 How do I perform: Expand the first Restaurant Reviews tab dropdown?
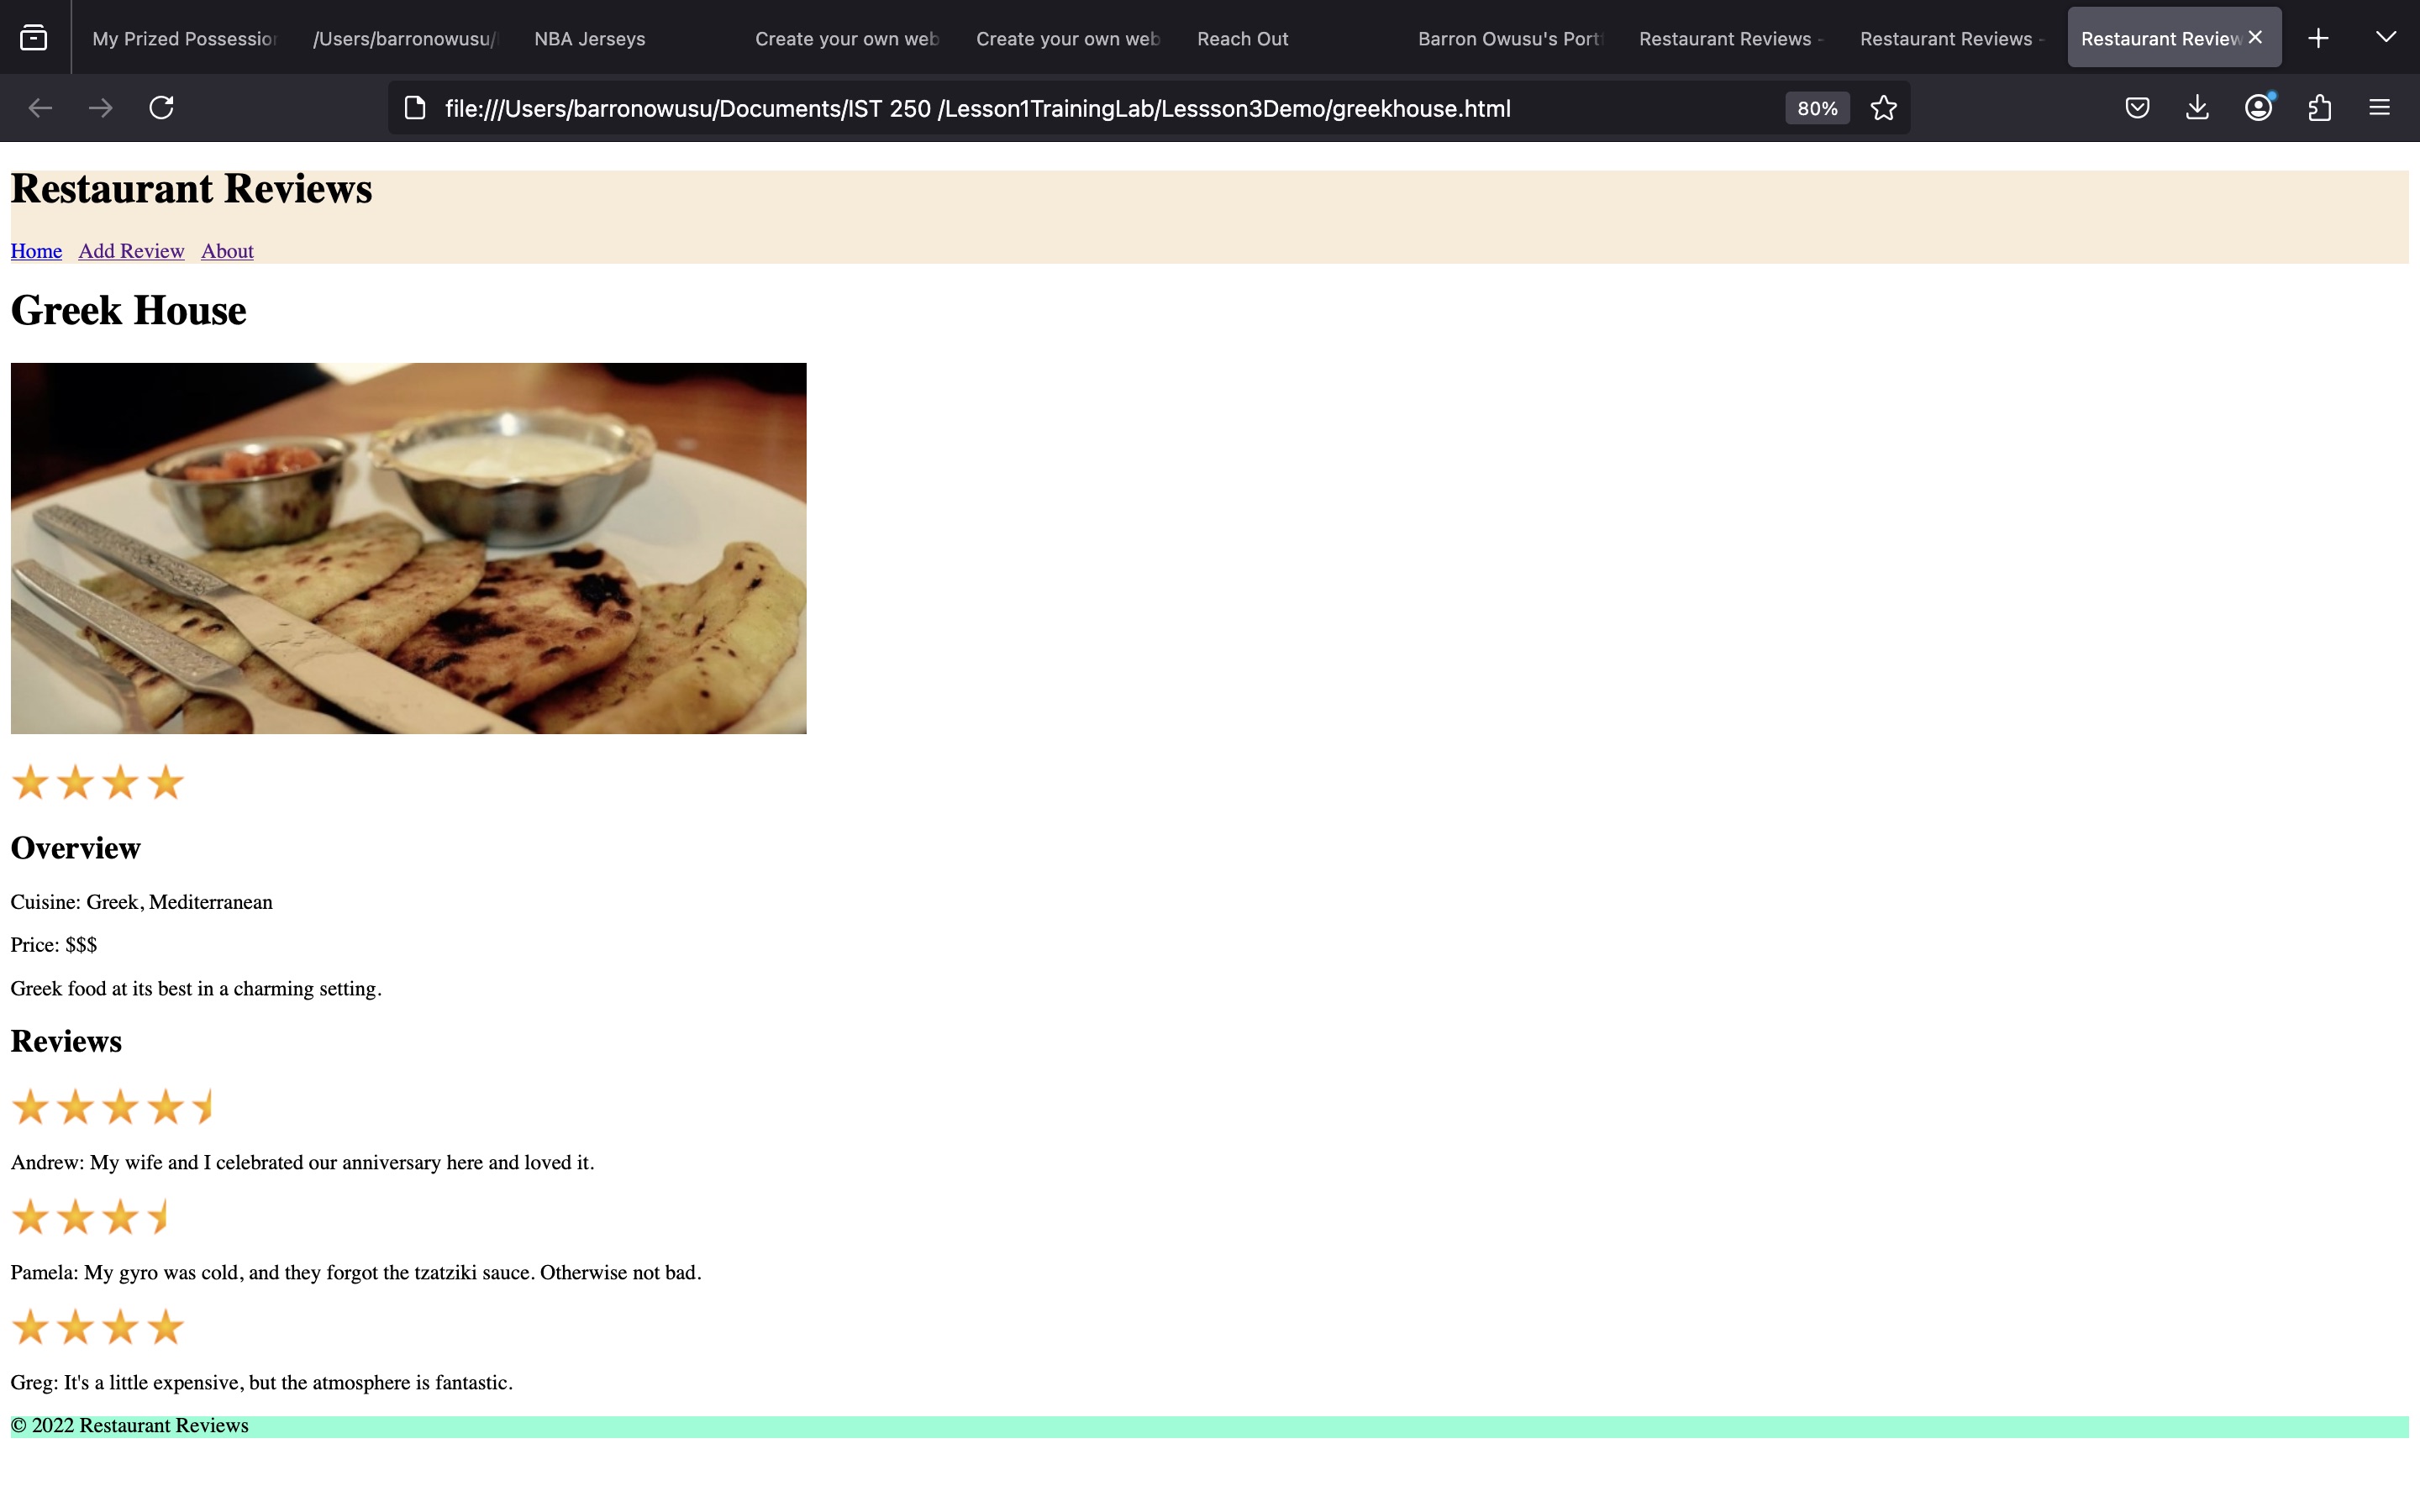(1730, 38)
